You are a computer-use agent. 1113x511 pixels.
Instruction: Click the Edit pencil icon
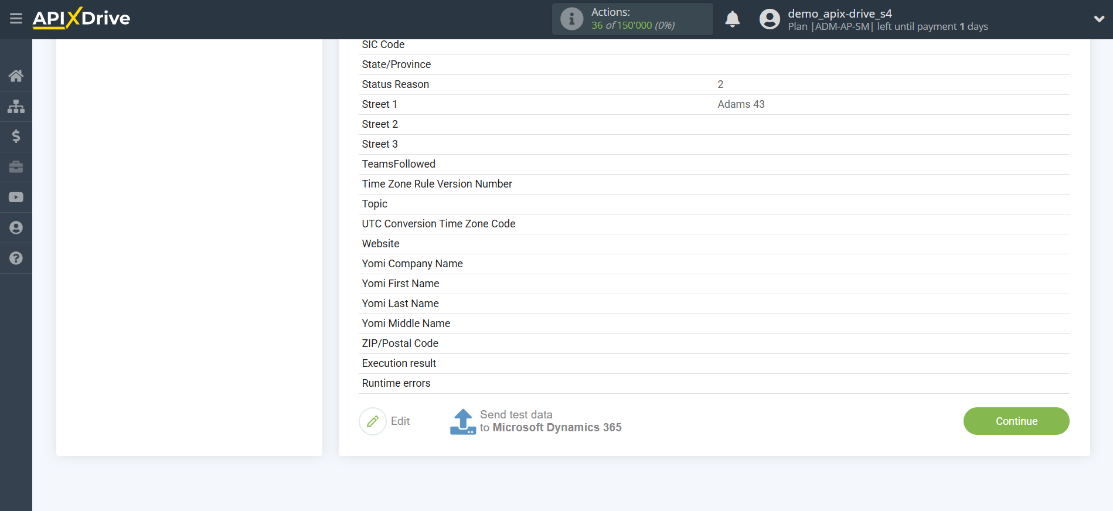pyautogui.click(x=373, y=421)
